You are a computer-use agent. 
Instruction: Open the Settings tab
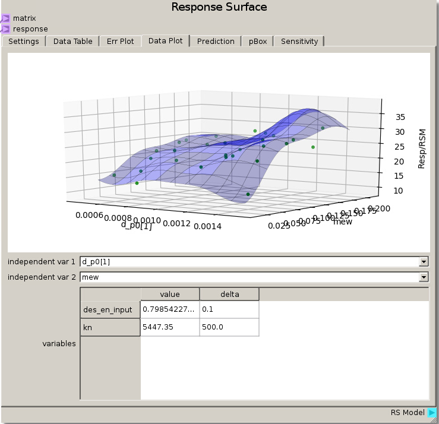(24, 42)
